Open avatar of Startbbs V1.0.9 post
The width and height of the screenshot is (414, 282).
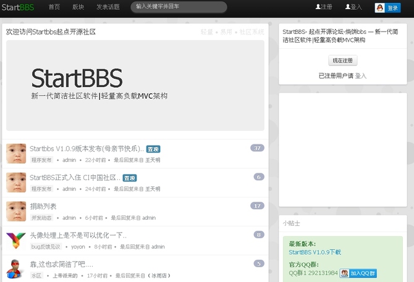click(16, 154)
